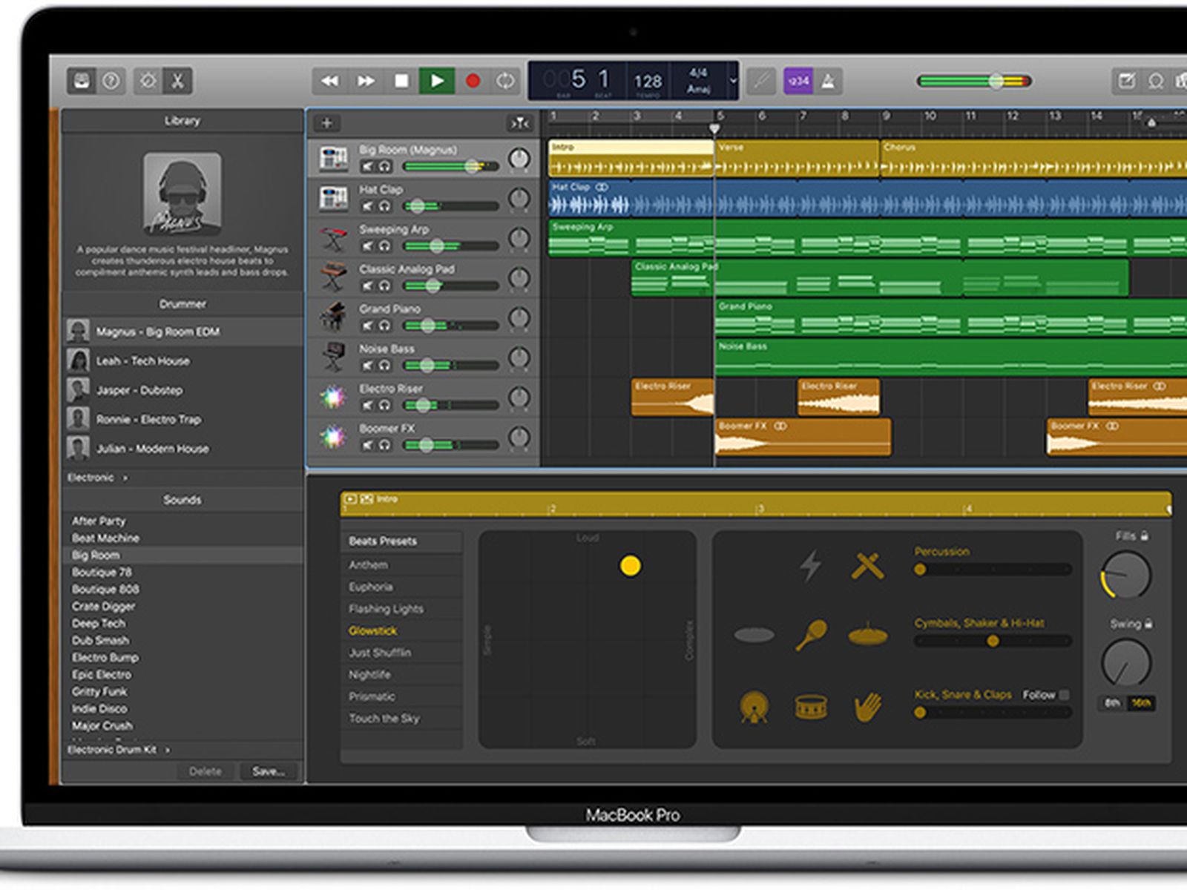Select the Touch the Sky preset
This screenshot has width=1187, height=890.
402,719
